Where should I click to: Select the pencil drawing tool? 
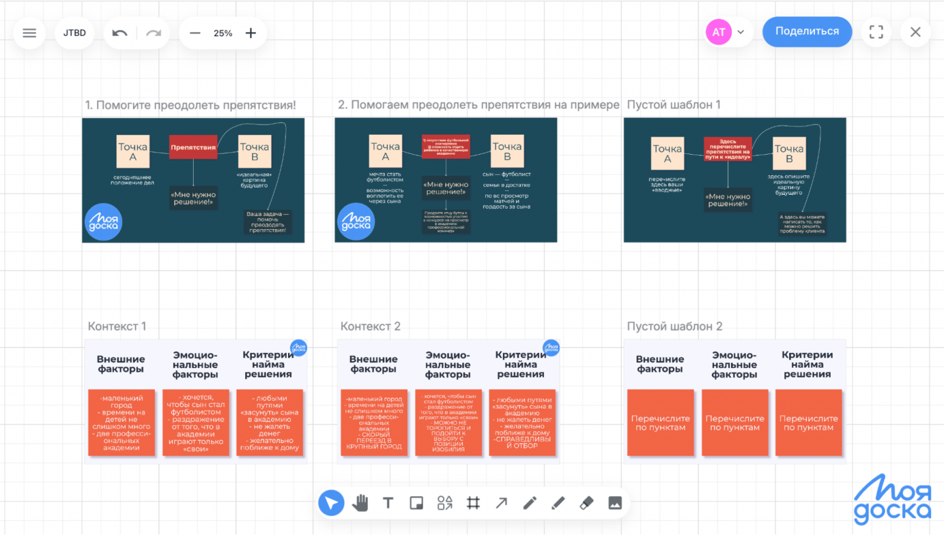[x=529, y=503]
